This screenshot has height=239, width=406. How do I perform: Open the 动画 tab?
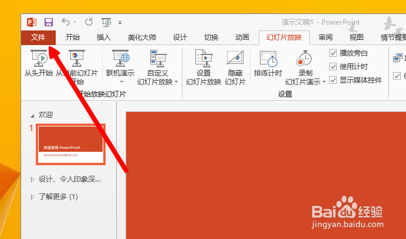pyautogui.click(x=242, y=37)
